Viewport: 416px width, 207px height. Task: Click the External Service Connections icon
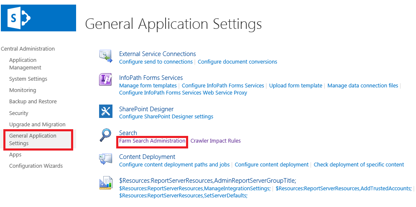click(x=106, y=56)
